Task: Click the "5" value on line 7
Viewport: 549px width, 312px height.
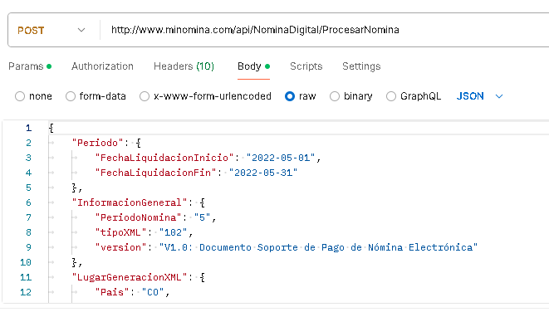Action: pos(202,217)
